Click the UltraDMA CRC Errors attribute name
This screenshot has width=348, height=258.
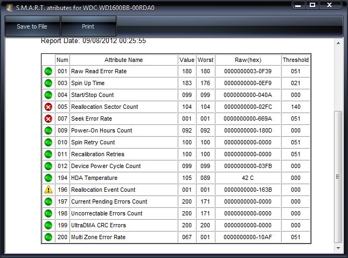coord(99,225)
